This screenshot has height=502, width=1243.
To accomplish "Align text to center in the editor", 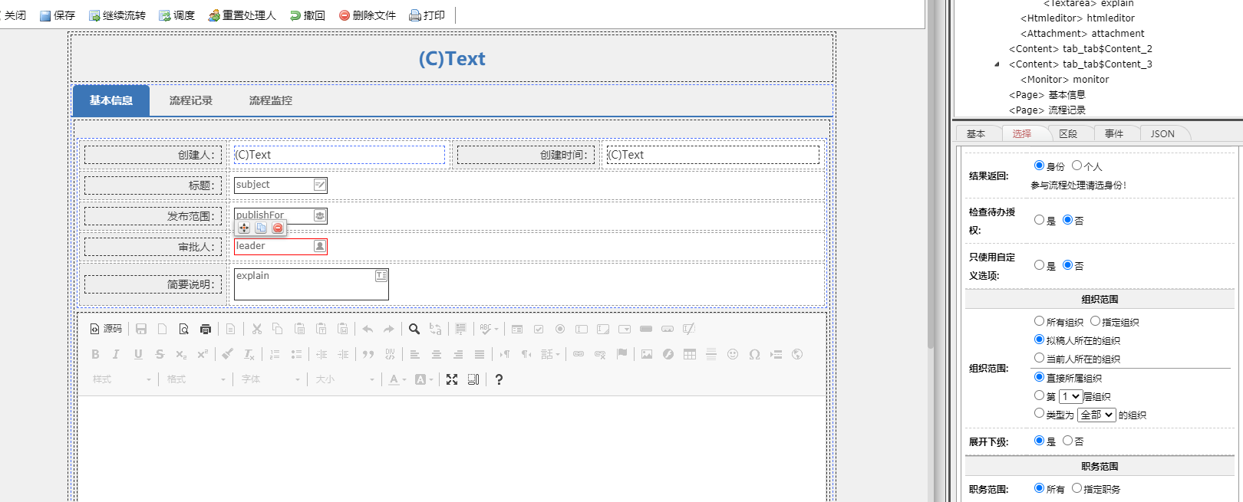I will coord(436,354).
